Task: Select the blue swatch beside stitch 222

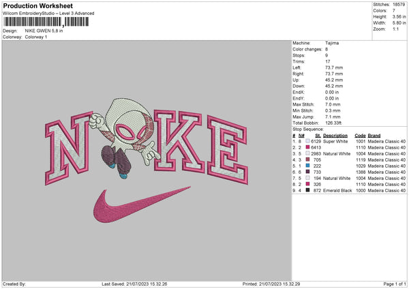Action: (x=307, y=166)
